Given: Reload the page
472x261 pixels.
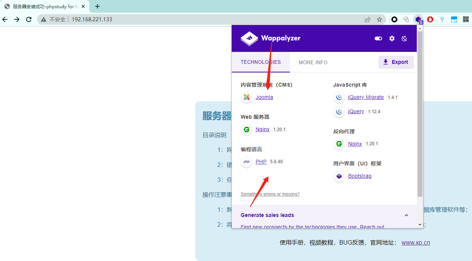Looking at the screenshot, I should 29,19.
